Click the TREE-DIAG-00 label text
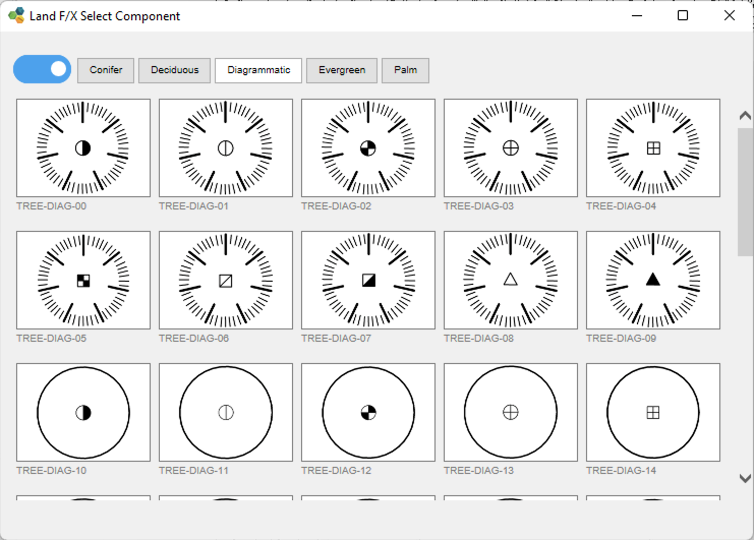754x540 pixels. click(51, 206)
